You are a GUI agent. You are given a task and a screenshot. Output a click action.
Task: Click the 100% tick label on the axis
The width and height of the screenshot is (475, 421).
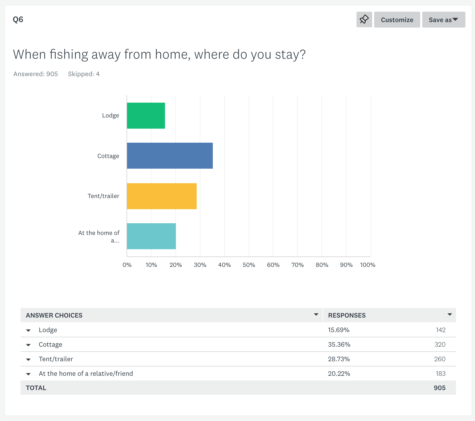(368, 265)
